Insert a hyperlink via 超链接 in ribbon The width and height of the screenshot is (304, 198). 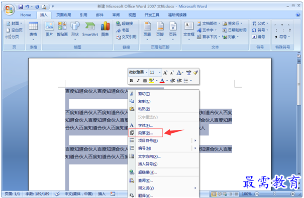pos(125,24)
